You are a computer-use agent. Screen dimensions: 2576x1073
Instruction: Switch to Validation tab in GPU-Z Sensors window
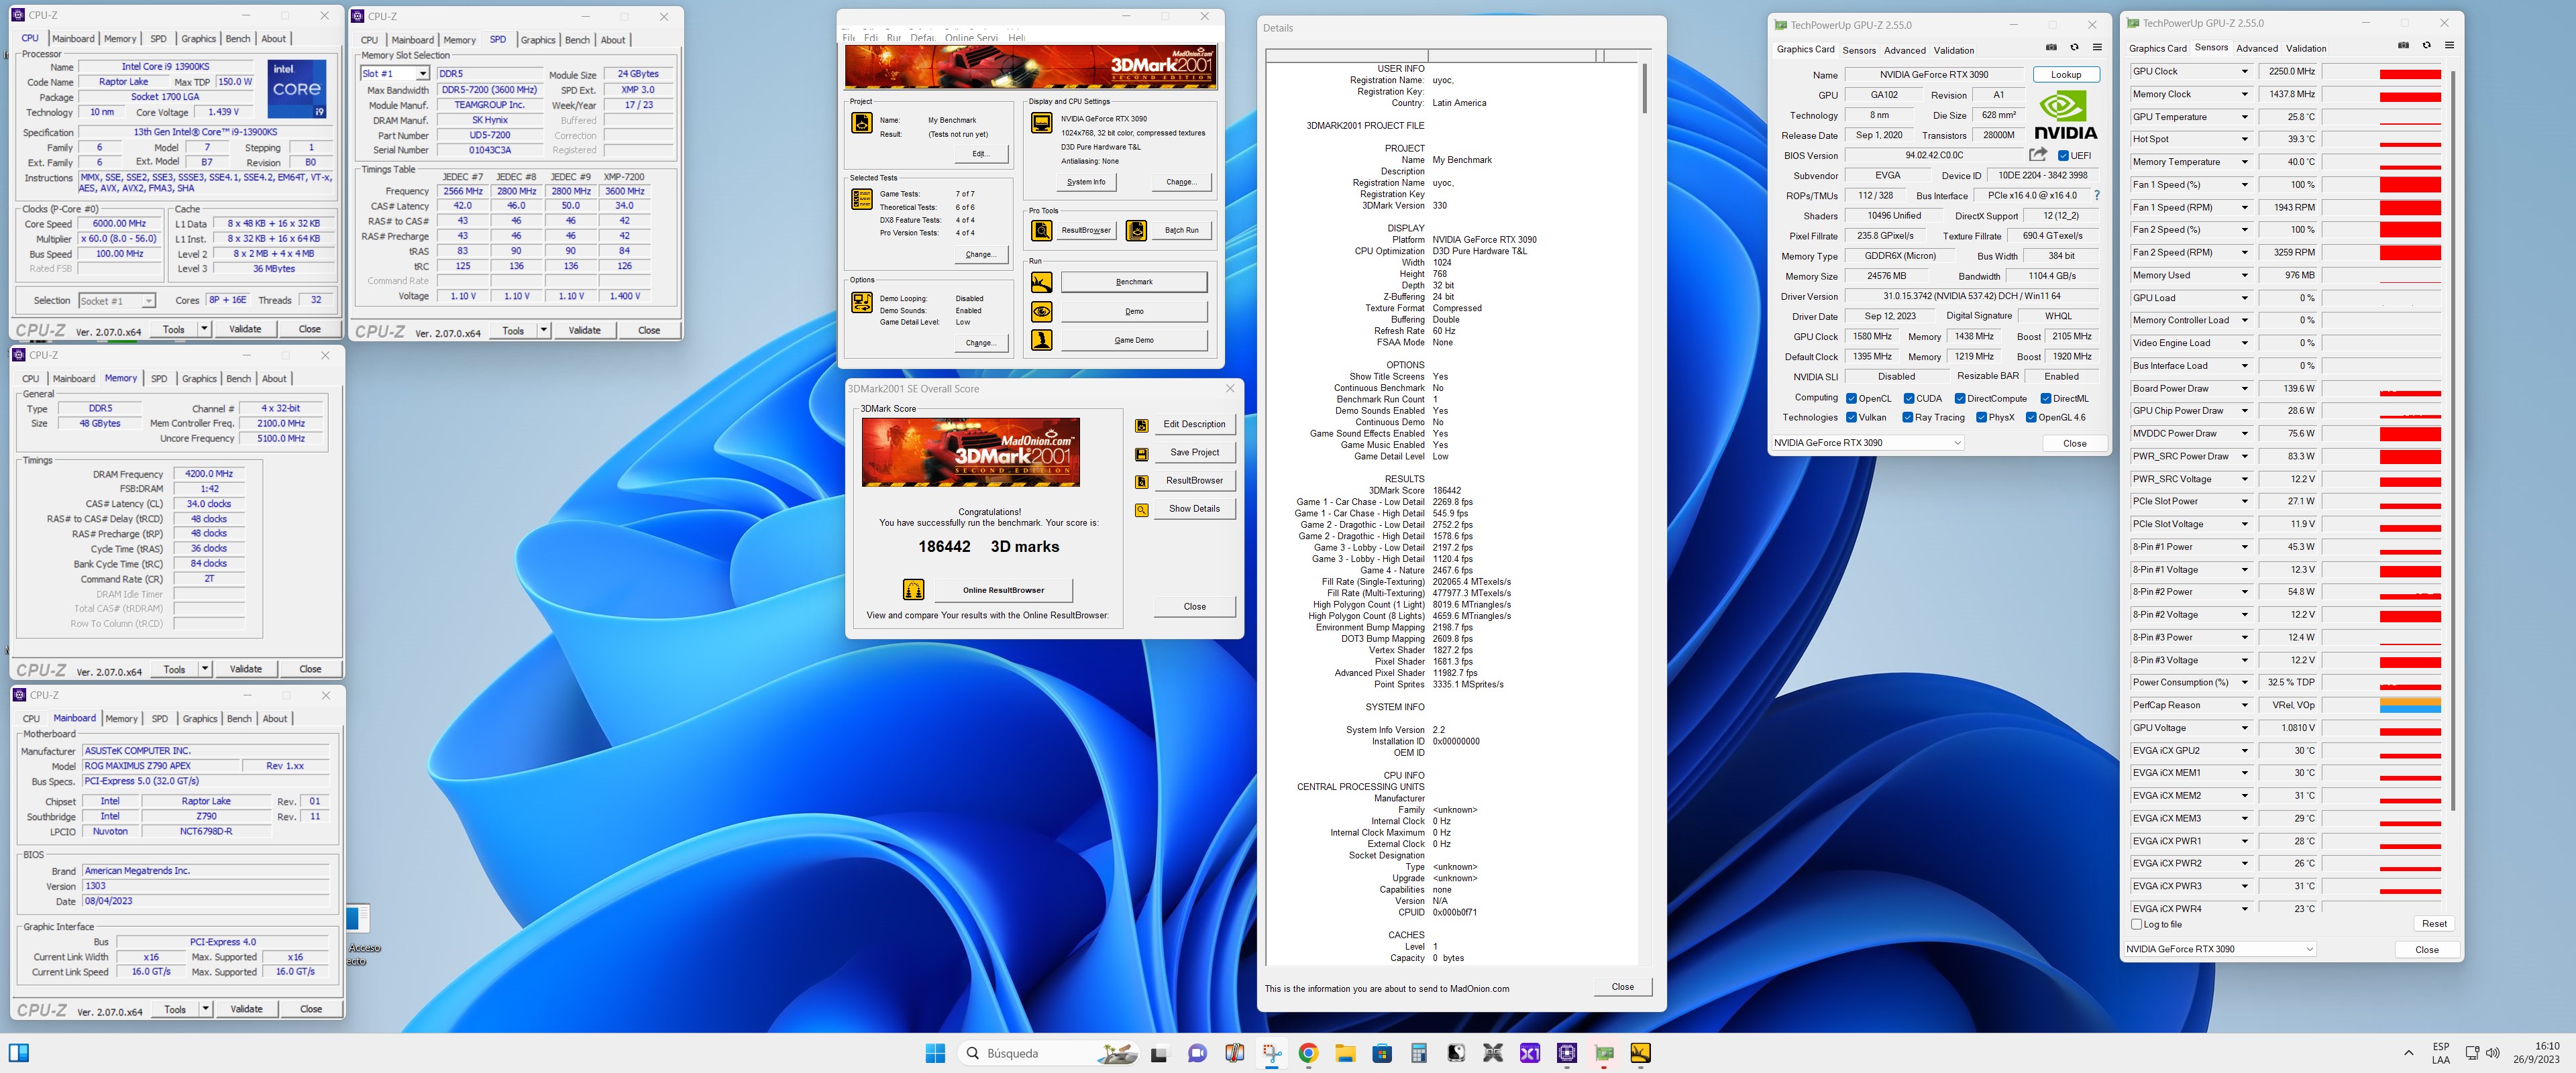point(2306,48)
